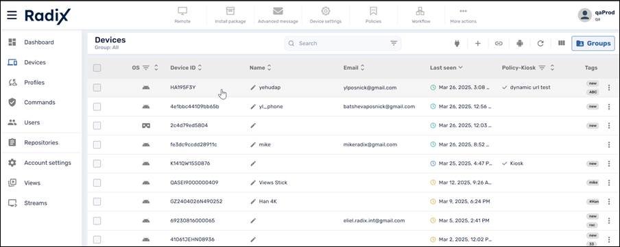620x247 pixels.
Task: Click the link enrollment icon
Action: [x=499, y=43]
